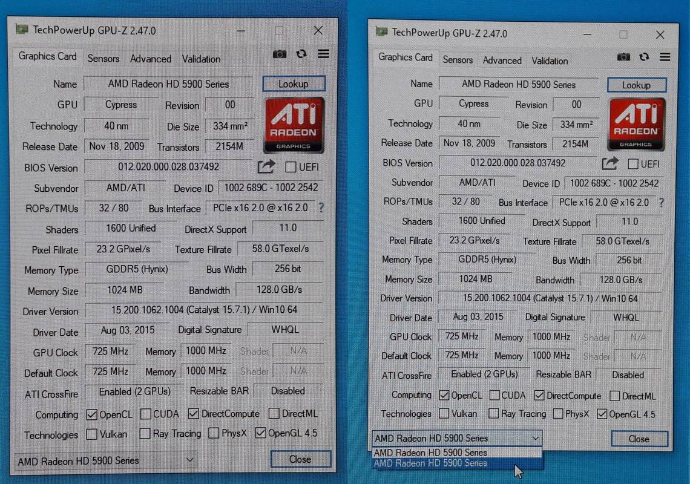Image resolution: width=690 pixels, height=484 pixels.
Task: Click the GPU-Z title bar app icon in left window
Action: (22, 30)
